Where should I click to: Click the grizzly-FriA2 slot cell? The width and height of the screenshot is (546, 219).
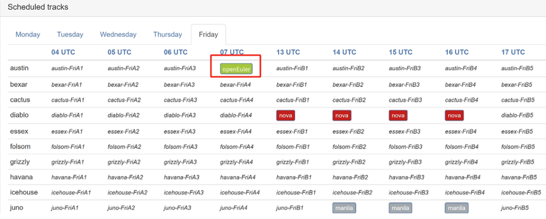124,162
